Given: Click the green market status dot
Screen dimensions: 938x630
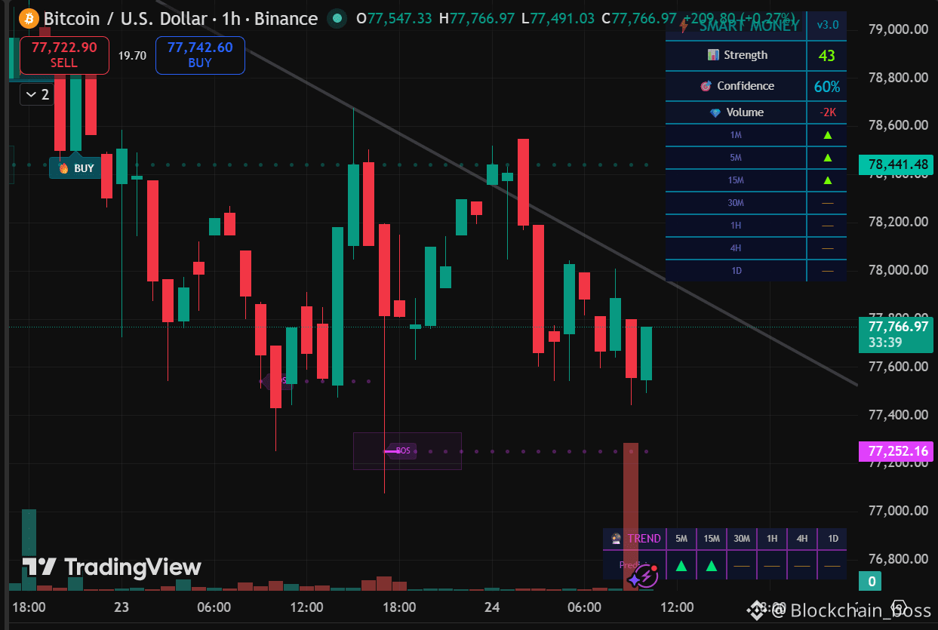Looking at the screenshot, I should click(337, 18).
